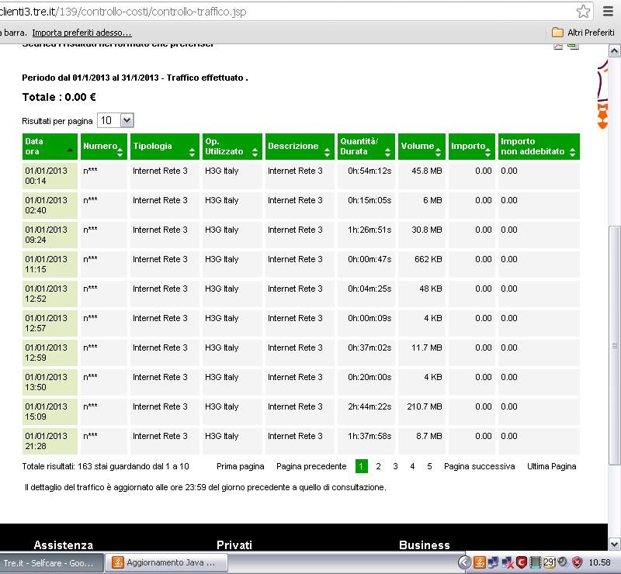Jump to results page 3
Image resolution: width=621 pixels, height=574 pixels.
(395, 466)
